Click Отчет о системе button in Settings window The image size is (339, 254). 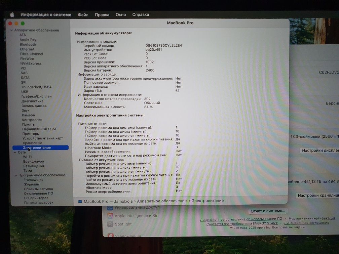point(268,211)
